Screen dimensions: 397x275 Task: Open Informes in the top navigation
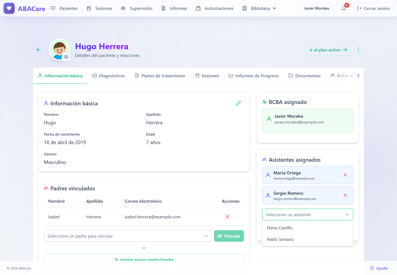(x=174, y=8)
